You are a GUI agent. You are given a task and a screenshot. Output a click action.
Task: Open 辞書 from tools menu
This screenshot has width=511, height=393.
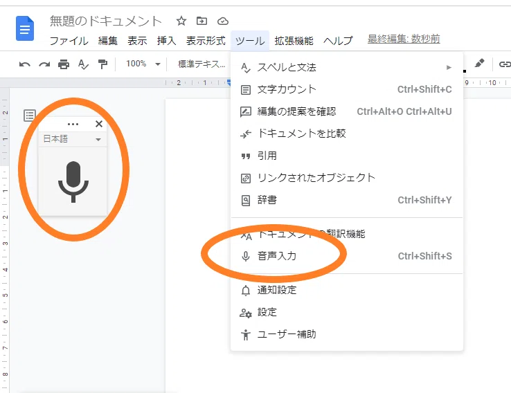pyautogui.click(x=347, y=200)
